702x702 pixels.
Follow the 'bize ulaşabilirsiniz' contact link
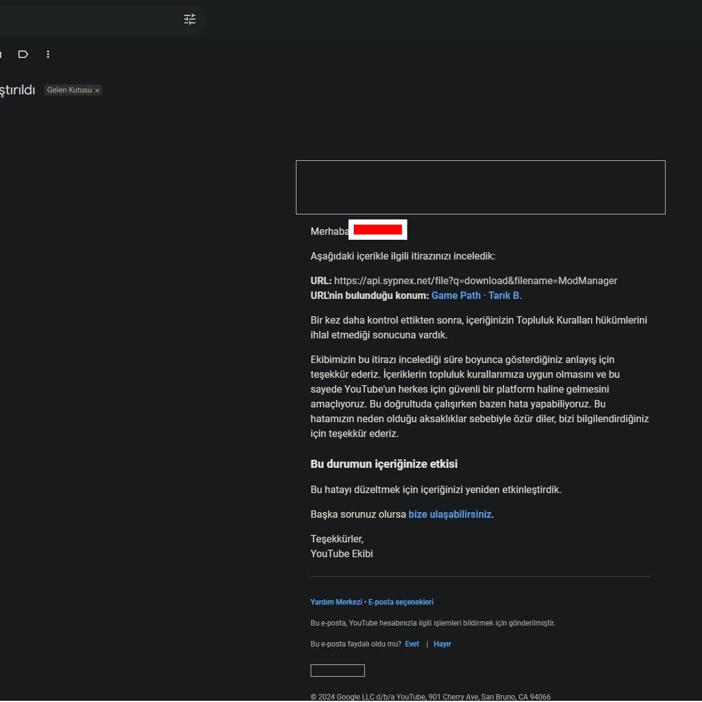449,514
